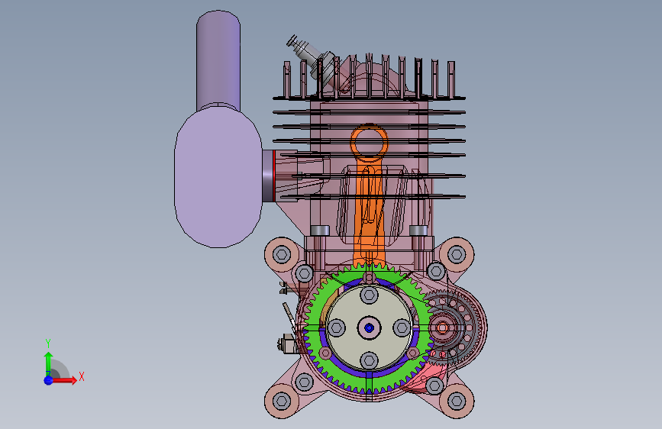This screenshot has height=429, width=662.
Task: Select the purple exhaust pipe cylinder
Action: (218, 60)
